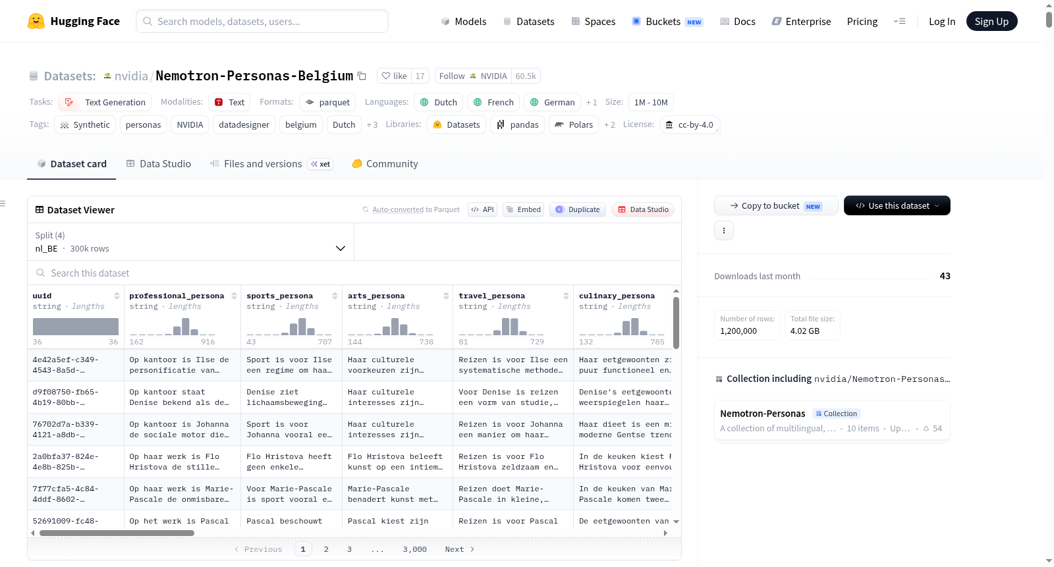Open Buckets in the navigation
The image size is (1054, 567).
(x=667, y=21)
